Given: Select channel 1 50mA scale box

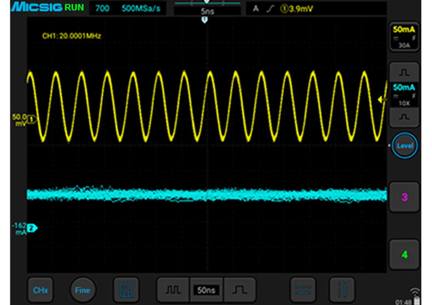Looking at the screenshot, I should click(x=404, y=37).
